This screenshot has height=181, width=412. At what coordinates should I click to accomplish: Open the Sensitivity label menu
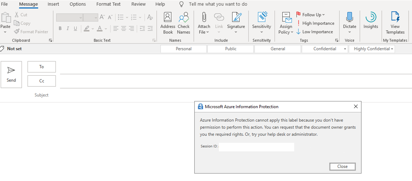[261, 23]
